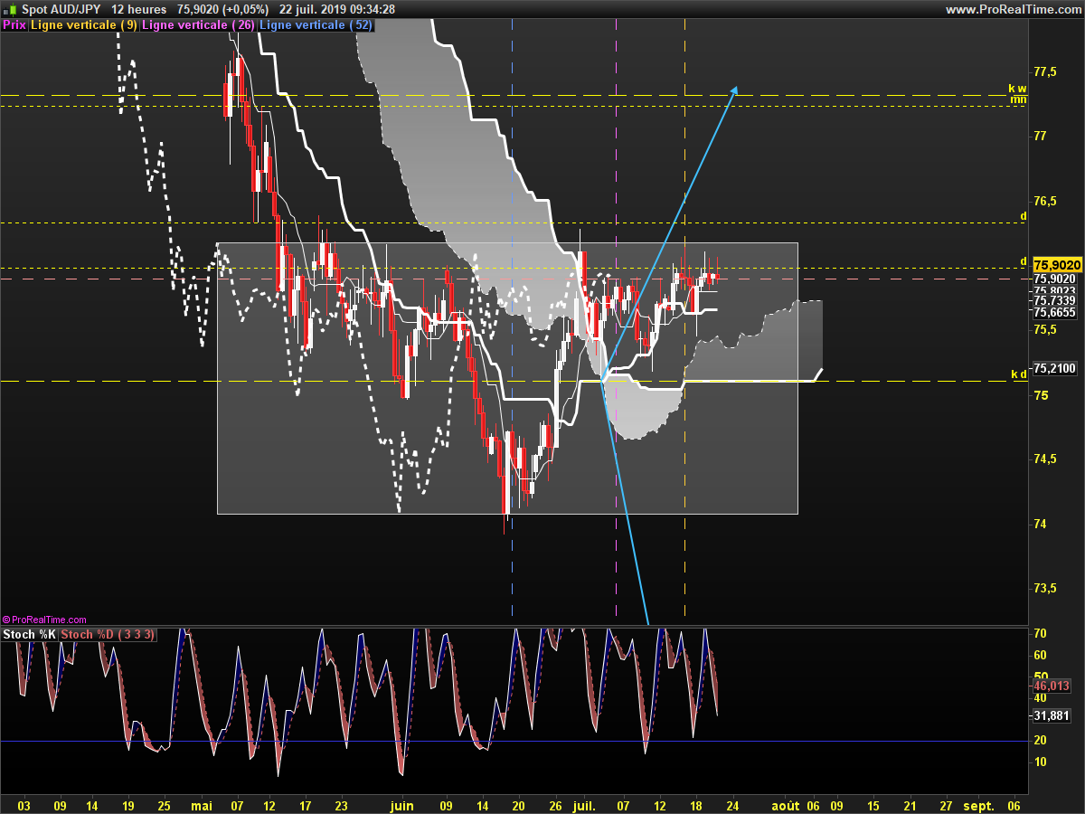Click the 12 heures timeframe text
Screen dimensions: 1085x814
[138, 9]
